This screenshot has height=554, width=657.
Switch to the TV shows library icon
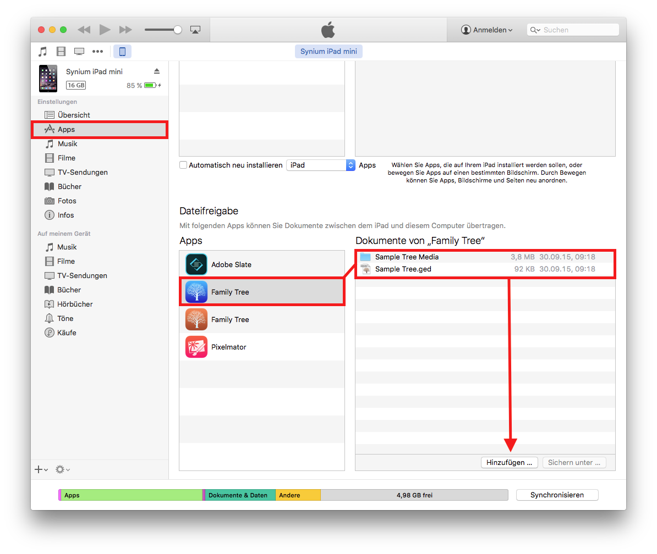pos(79,52)
